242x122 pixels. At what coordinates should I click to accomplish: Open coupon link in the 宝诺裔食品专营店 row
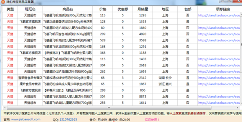tap(219, 78)
